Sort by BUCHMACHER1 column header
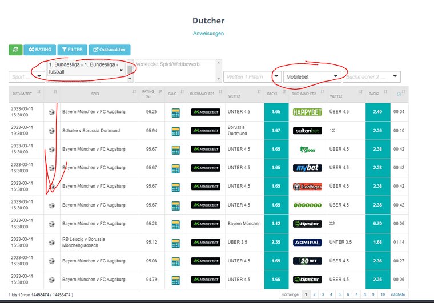Image resolution: width=434 pixels, height=303 pixels. pyautogui.click(x=206, y=94)
